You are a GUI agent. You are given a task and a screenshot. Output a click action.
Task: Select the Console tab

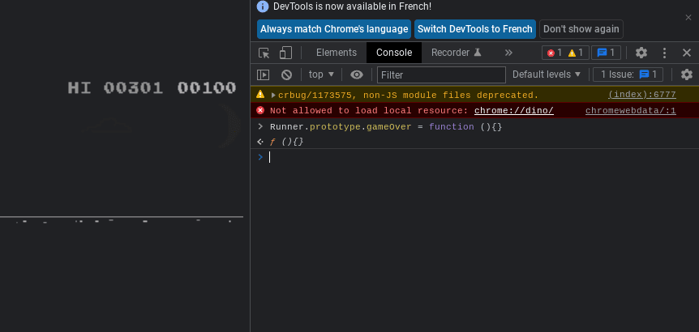(x=394, y=53)
